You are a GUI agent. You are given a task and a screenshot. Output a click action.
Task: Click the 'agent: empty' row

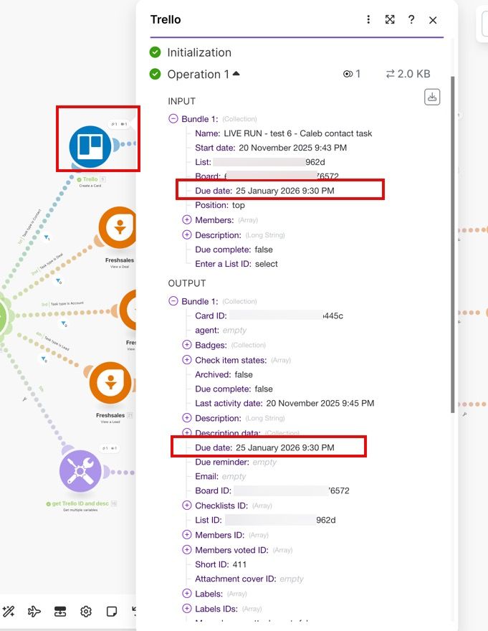pos(221,331)
